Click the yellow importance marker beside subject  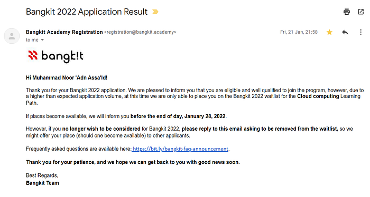(155, 12)
